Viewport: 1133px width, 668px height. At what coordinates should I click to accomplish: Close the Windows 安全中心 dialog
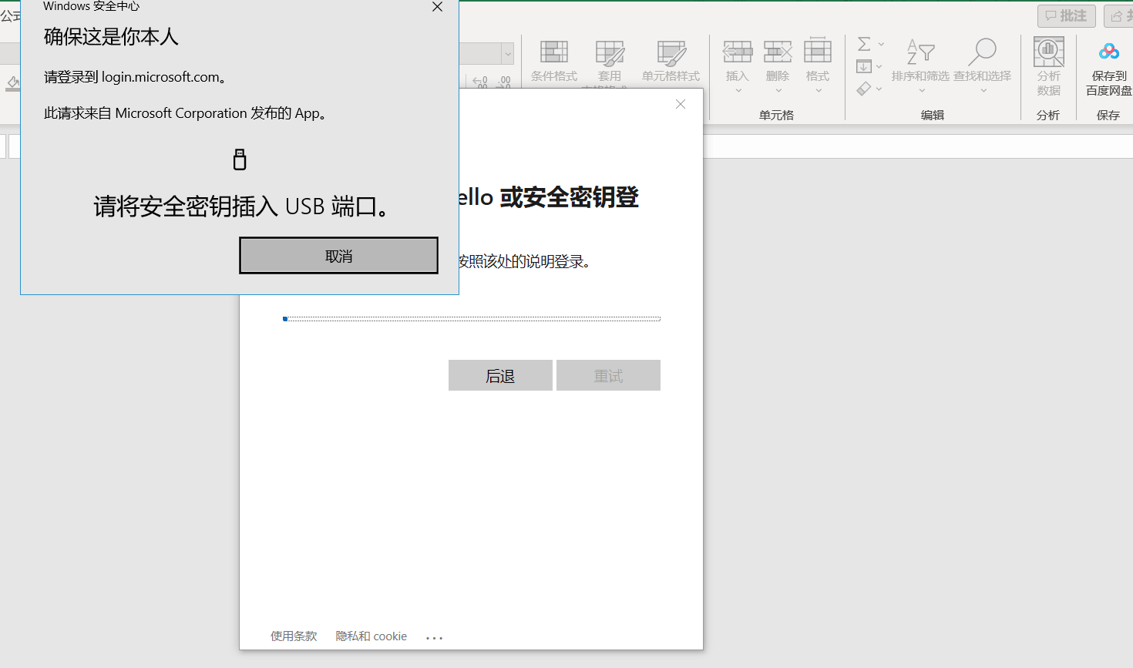437,7
